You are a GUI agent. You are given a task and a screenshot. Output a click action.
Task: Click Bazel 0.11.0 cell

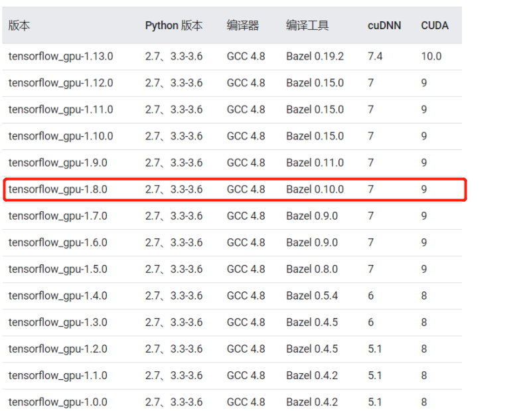coord(315,163)
